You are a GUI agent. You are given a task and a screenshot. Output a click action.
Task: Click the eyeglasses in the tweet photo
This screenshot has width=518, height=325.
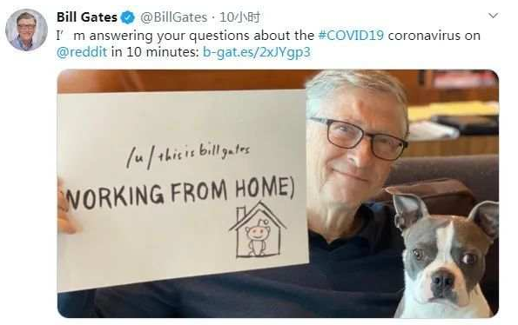pyautogui.click(x=359, y=136)
